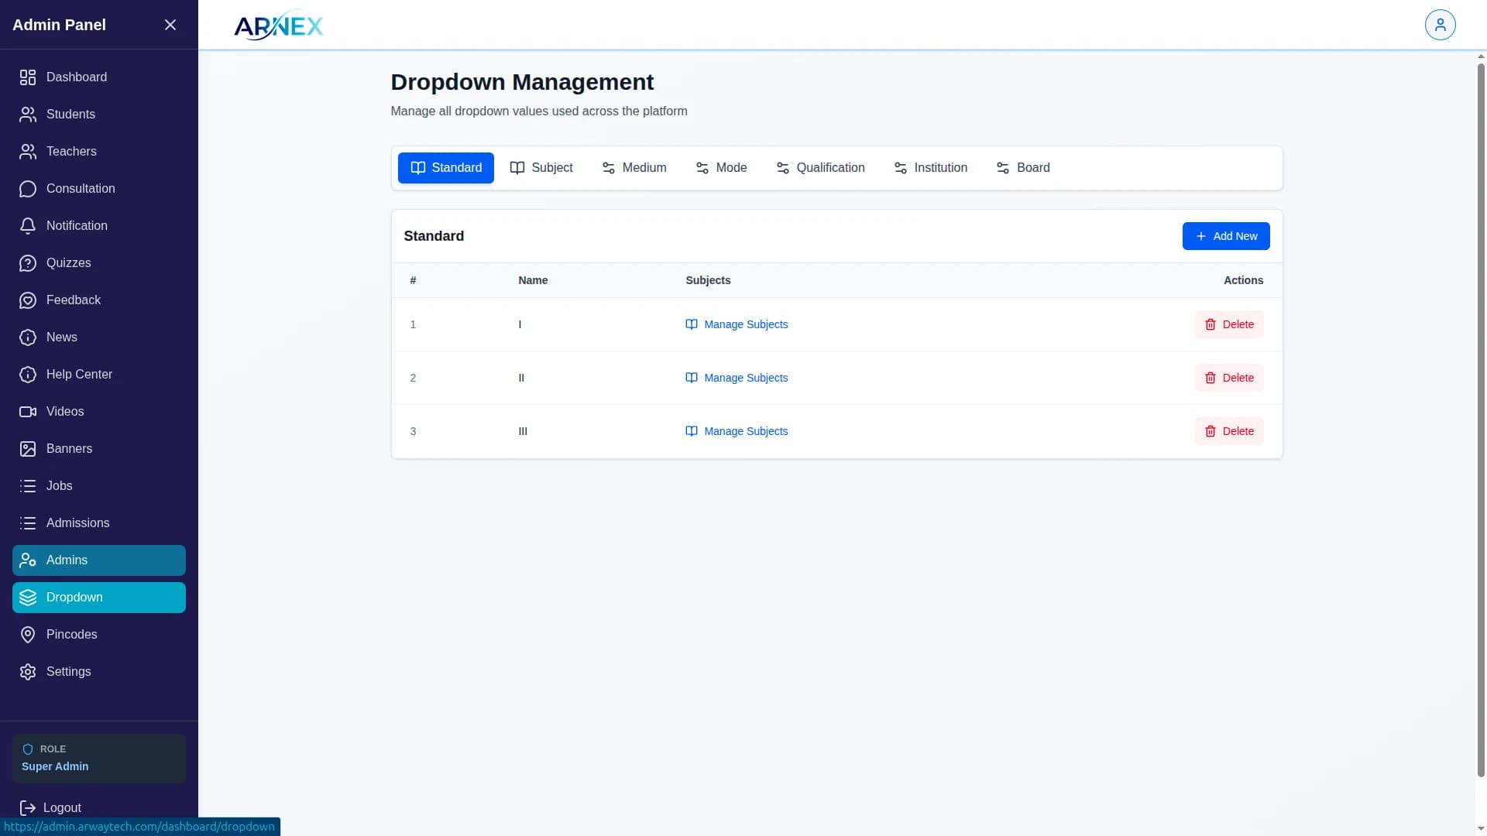Open the Medium tab
The width and height of the screenshot is (1487, 836).
pyautogui.click(x=634, y=168)
